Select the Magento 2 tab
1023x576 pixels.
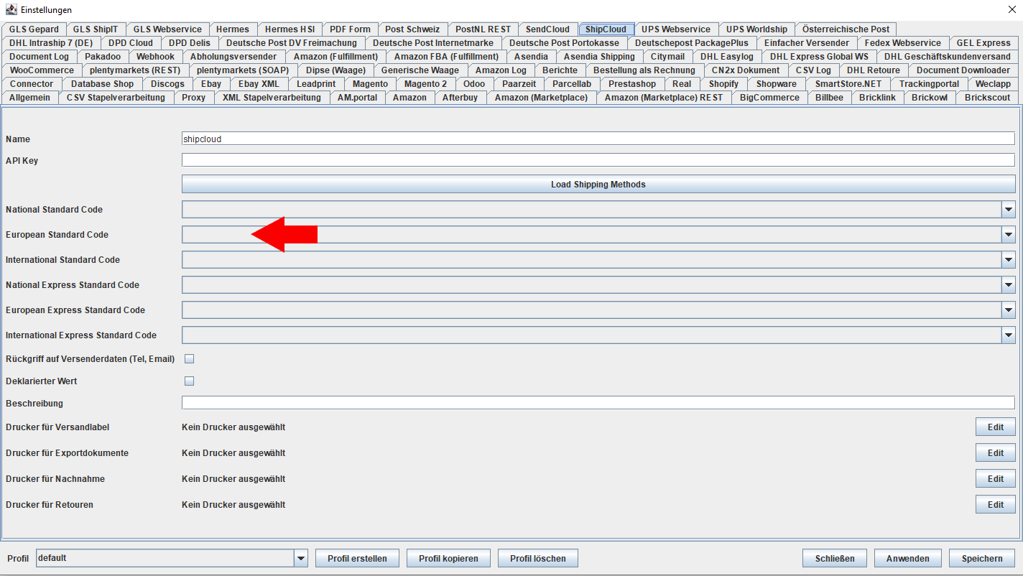coord(425,84)
